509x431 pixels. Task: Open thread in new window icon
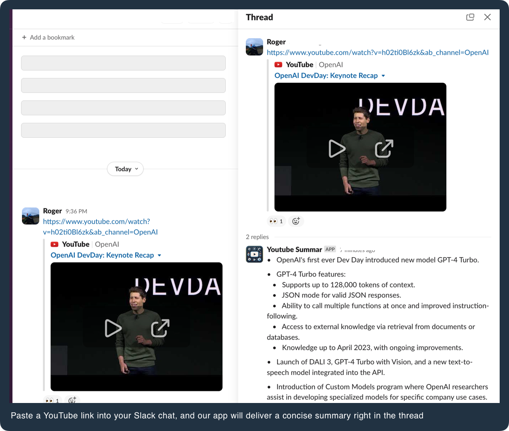click(470, 17)
